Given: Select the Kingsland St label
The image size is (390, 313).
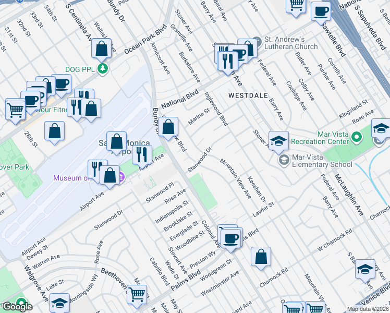Looking at the screenshot, I should point(353,109).
